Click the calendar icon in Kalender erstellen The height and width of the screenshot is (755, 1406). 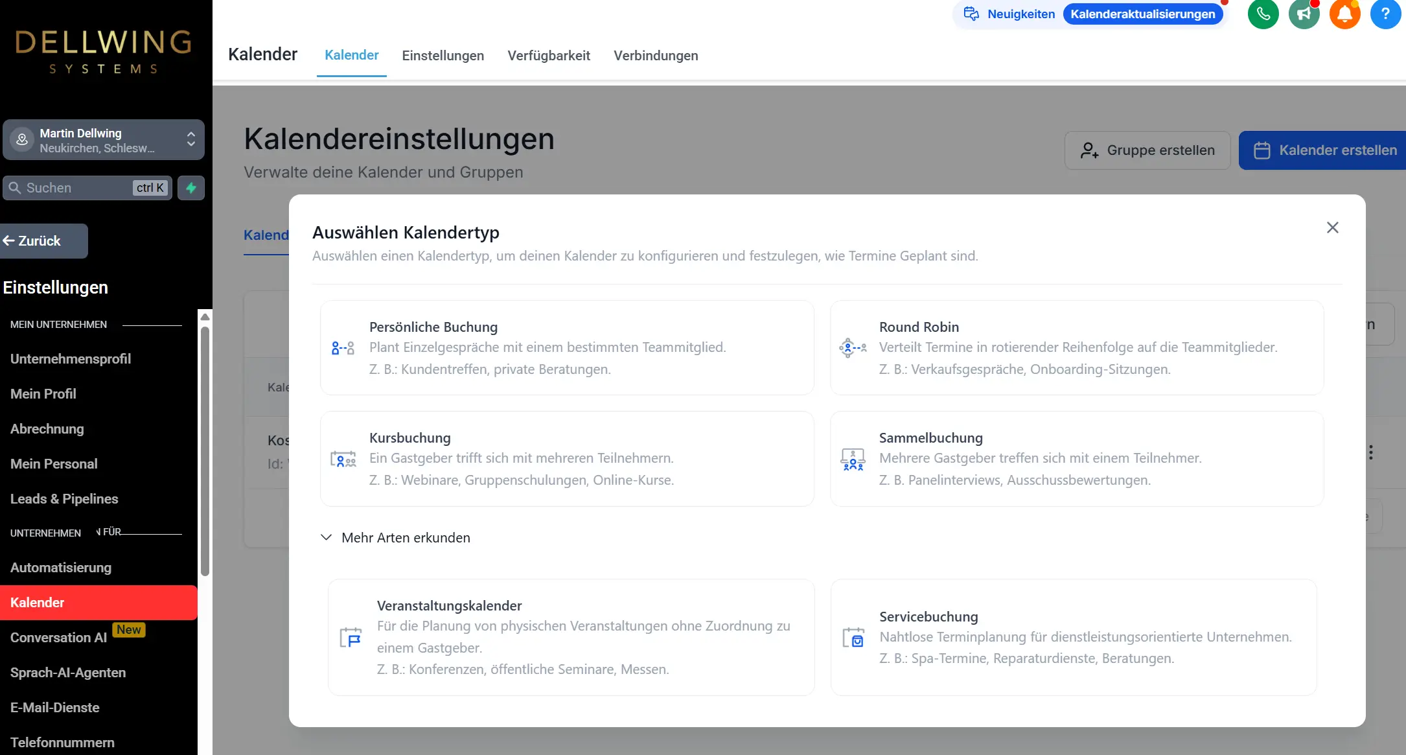point(1262,150)
